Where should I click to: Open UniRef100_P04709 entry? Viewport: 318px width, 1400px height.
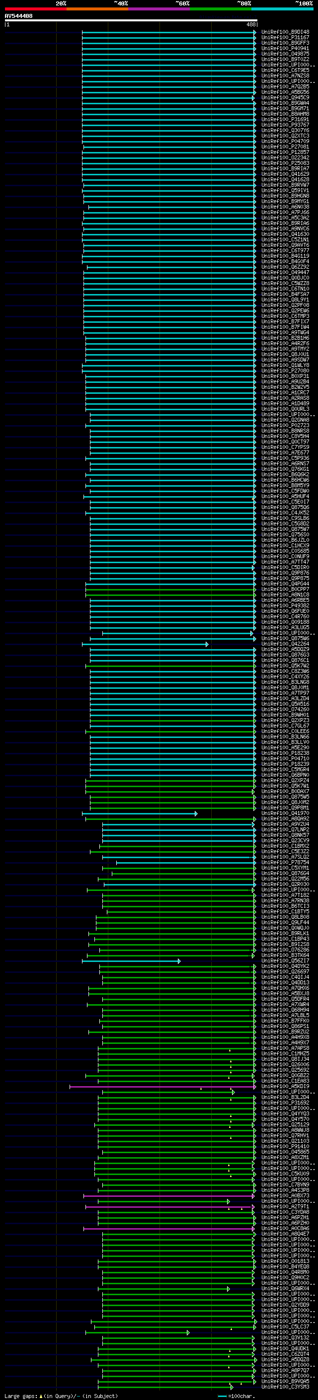[x=285, y=142]
